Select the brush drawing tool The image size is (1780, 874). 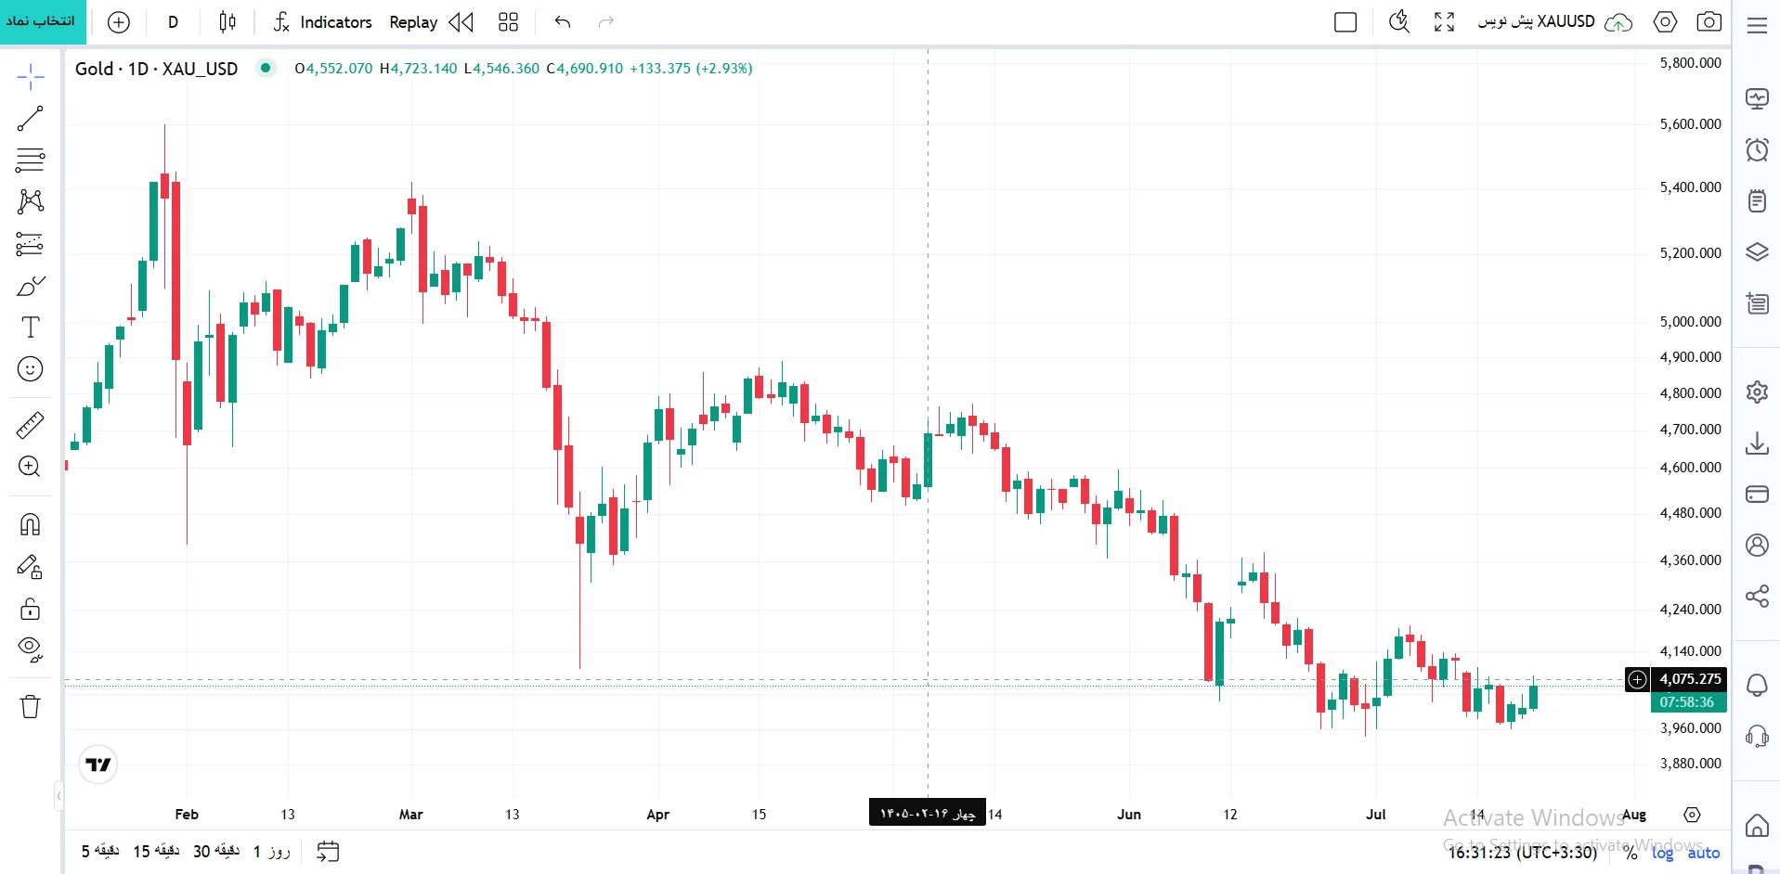click(x=30, y=286)
